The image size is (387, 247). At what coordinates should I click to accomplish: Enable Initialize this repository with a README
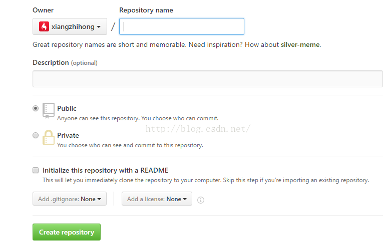pos(36,170)
